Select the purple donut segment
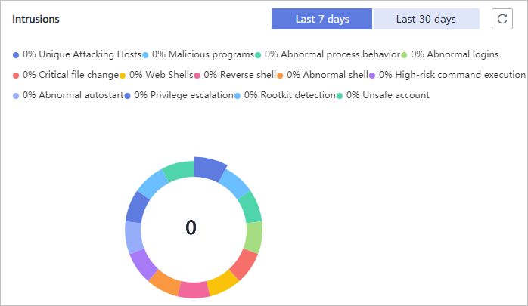528x306 pixels. (x=144, y=265)
